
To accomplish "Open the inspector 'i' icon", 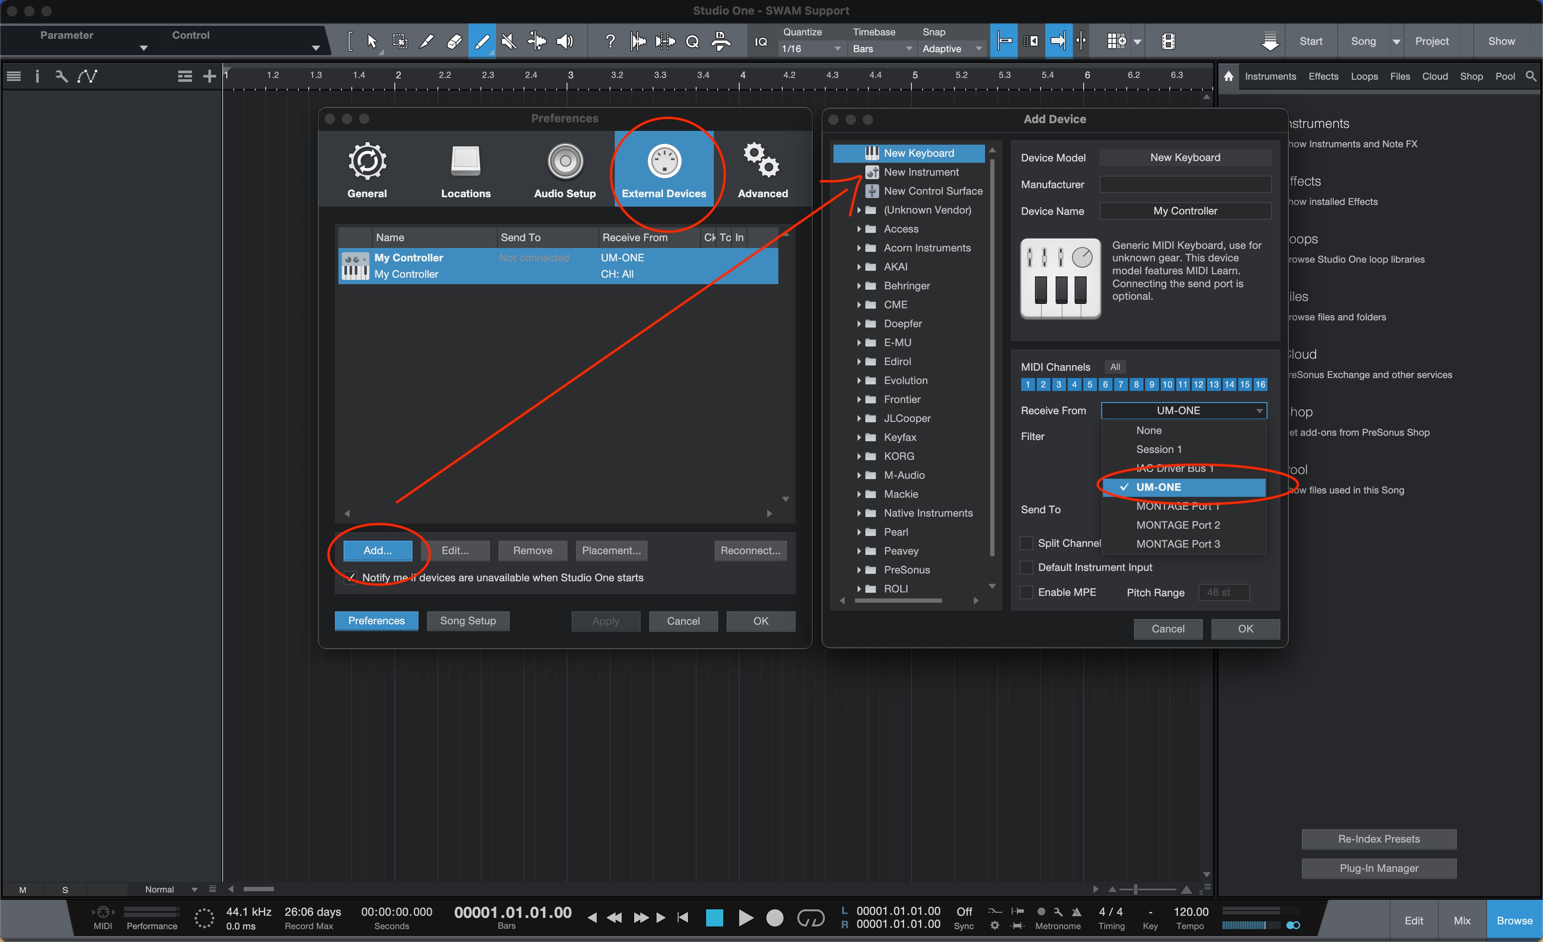I will [x=37, y=76].
